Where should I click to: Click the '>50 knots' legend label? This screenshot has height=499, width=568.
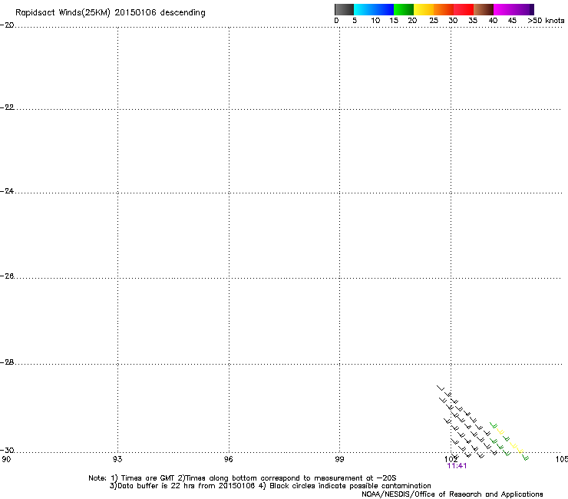(x=546, y=21)
